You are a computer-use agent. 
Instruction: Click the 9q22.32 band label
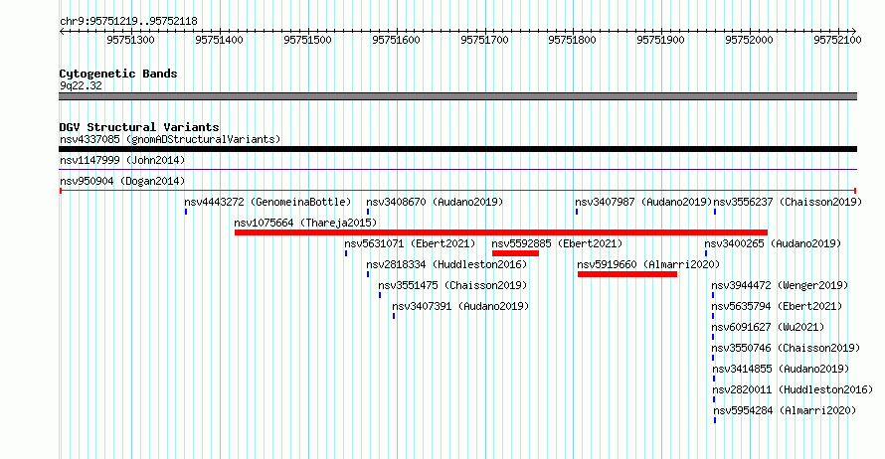click(81, 85)
